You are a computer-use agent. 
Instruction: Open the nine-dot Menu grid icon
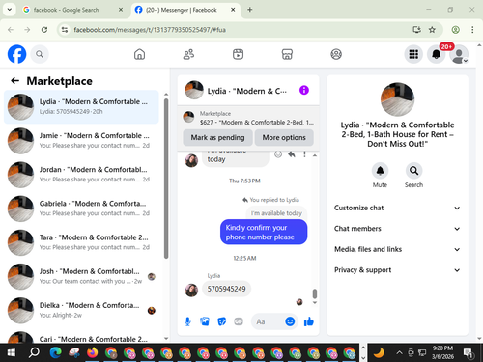point(413,54)
